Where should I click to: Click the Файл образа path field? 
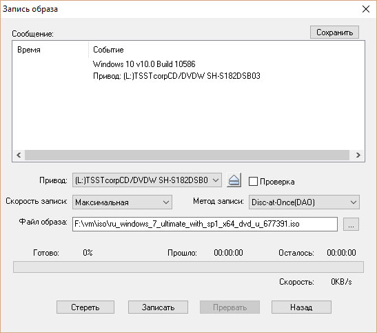coord(205,224)
